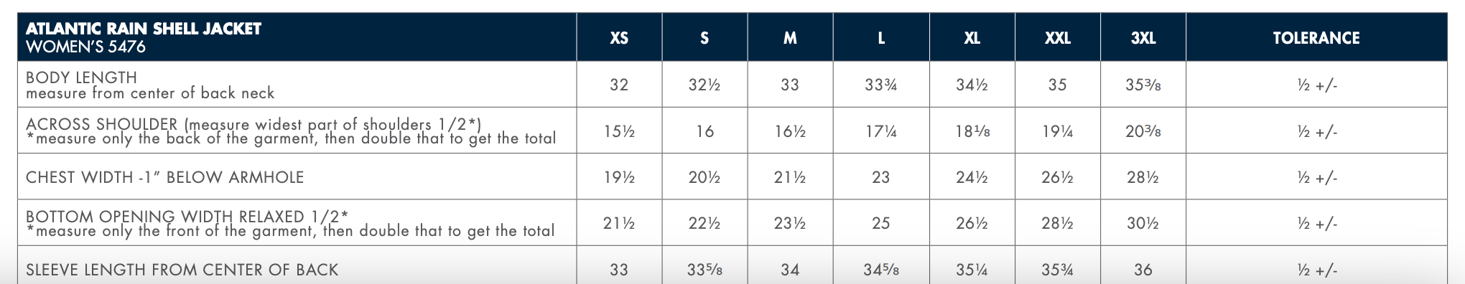Click the Tolerance column header
Screen dimensions: 1465x284
(1316, 38)
